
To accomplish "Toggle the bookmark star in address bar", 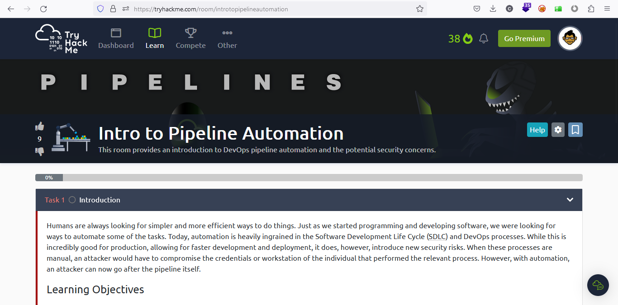I will (419, 9).
